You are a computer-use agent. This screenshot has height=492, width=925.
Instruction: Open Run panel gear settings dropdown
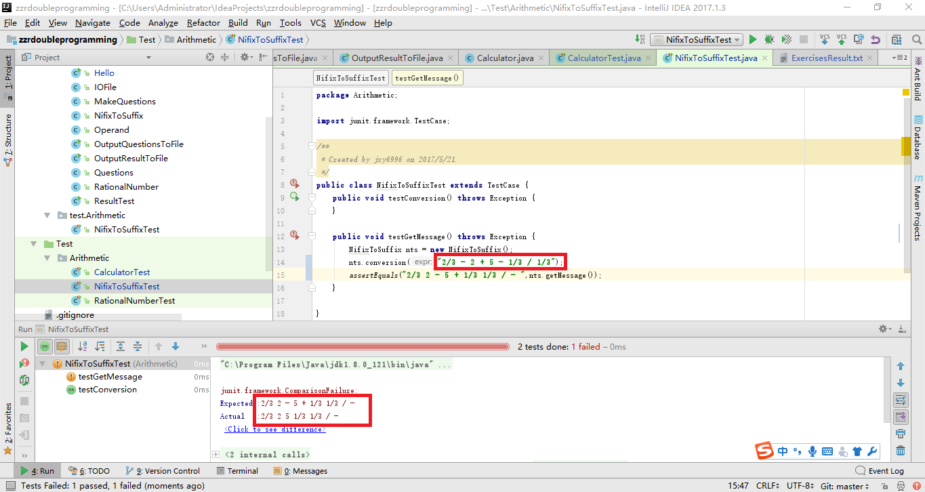click(x=885, y=329)
